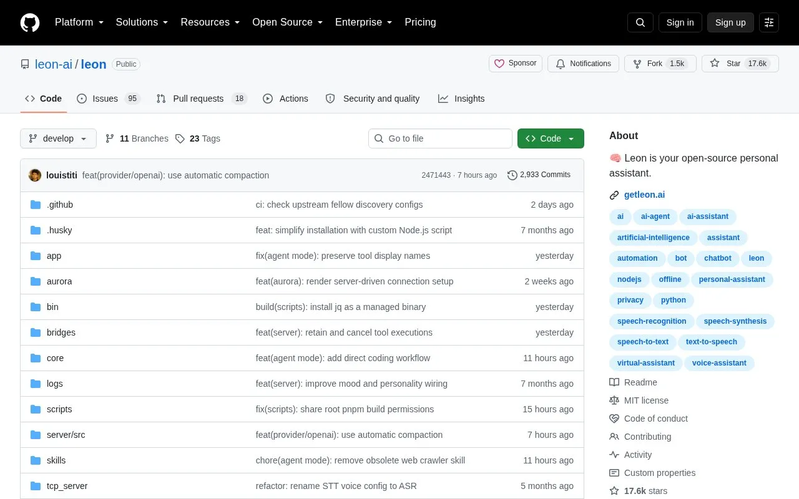Select the ai-agent topic tag

click(655, 216)
